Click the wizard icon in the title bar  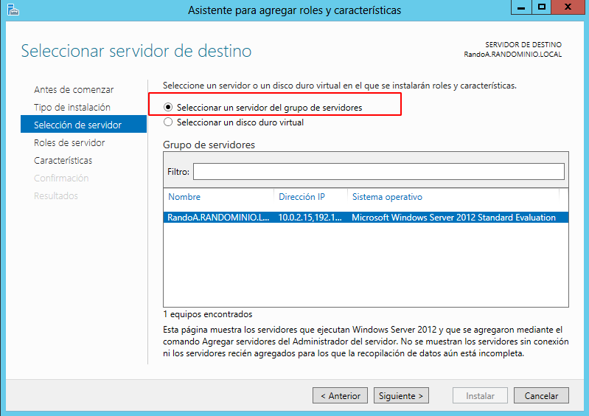point(13,10)
